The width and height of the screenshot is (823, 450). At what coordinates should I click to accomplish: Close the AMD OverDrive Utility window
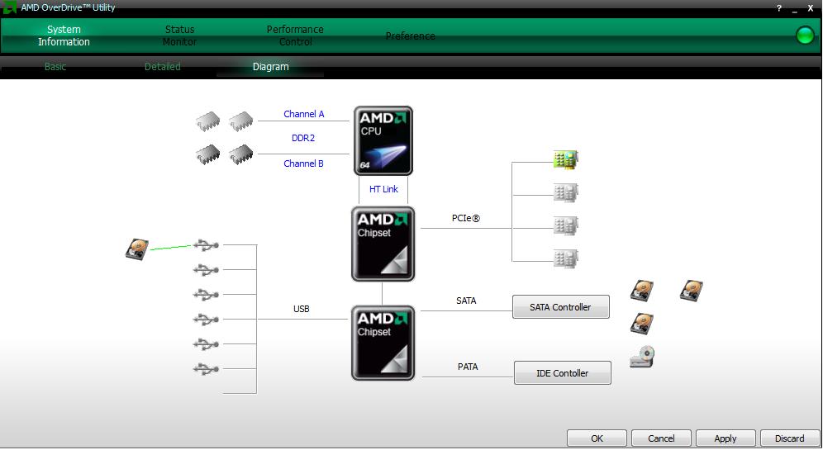click(x=811, y=8)
